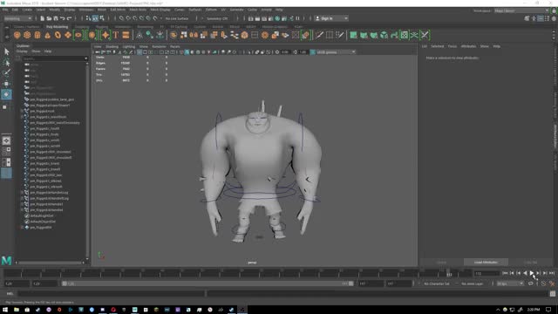This screenshot has height=314, width=558.
Task: Click the current frame number field
Action: tap(487, 273)
